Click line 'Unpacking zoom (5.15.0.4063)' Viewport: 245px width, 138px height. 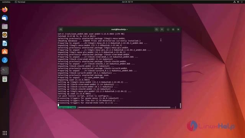[76, 80]
